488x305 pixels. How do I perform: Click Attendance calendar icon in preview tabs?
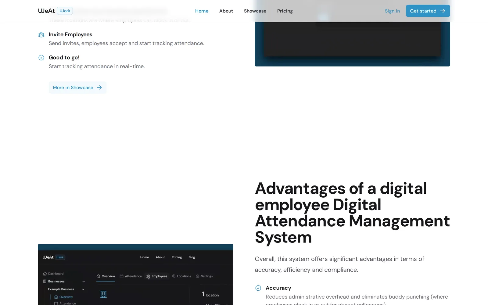[121, 276]
